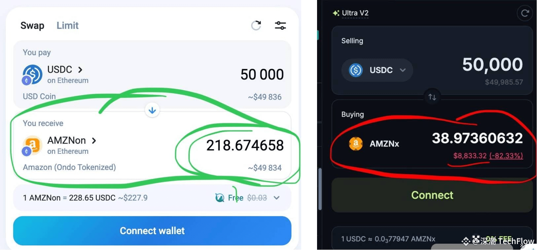Open swap settings sliders icon
Image resolution: width=537 pixels, height=250 pixels.
point(280,25)
